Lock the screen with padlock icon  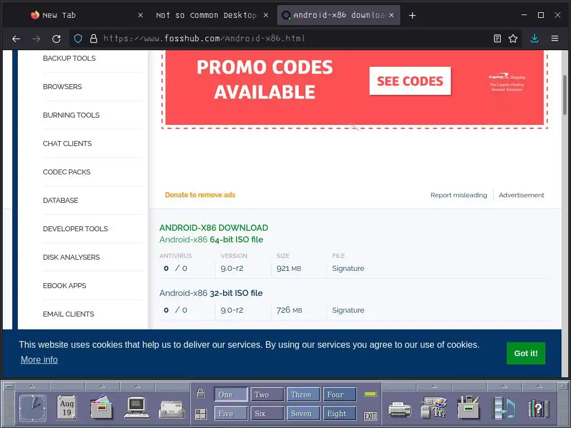click(201, 393)
